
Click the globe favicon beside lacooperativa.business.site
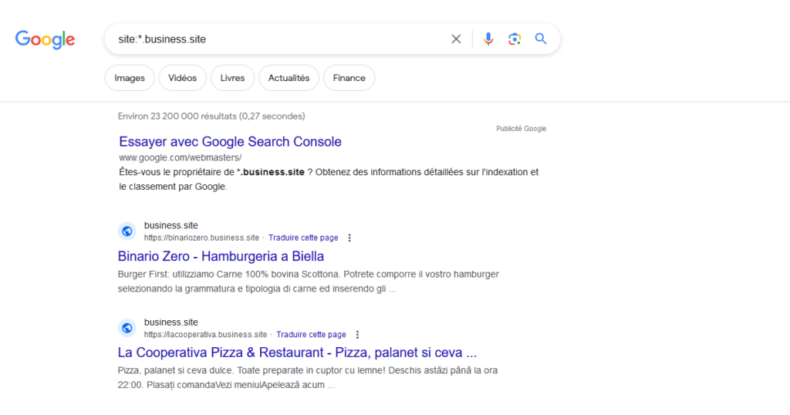127,328
